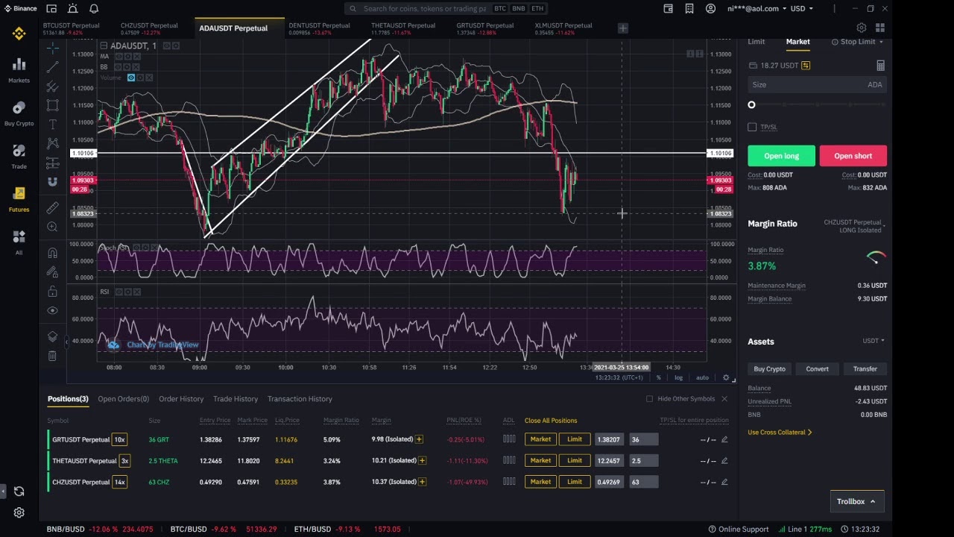
Task: Select the rectangle shape tool
Action: pos(52,105)
